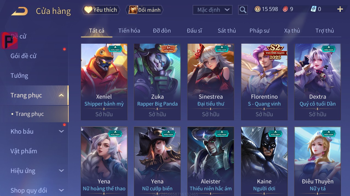Tap the heart icon on Yêu thích

click(88, 10)
